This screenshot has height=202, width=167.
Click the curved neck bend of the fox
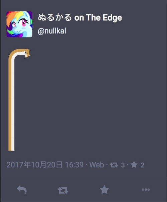click(x=13, y=54)
